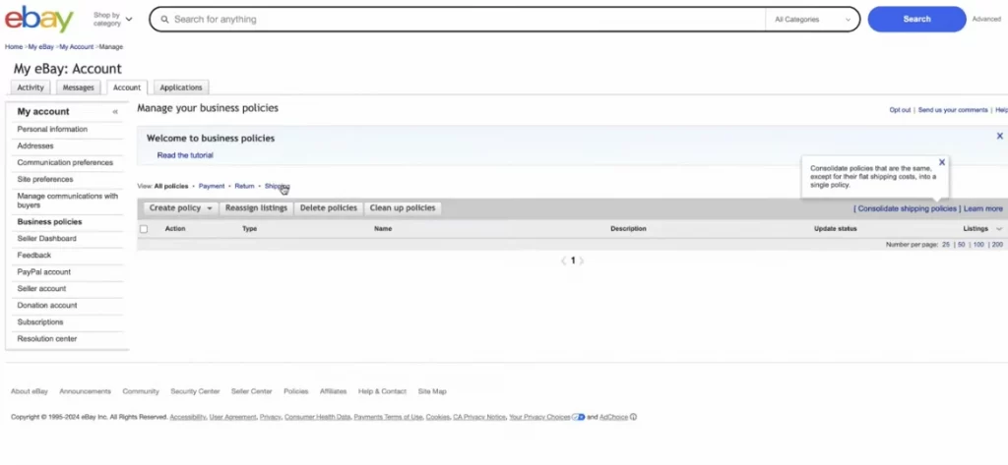Click the blue Search button

[916, 20]
